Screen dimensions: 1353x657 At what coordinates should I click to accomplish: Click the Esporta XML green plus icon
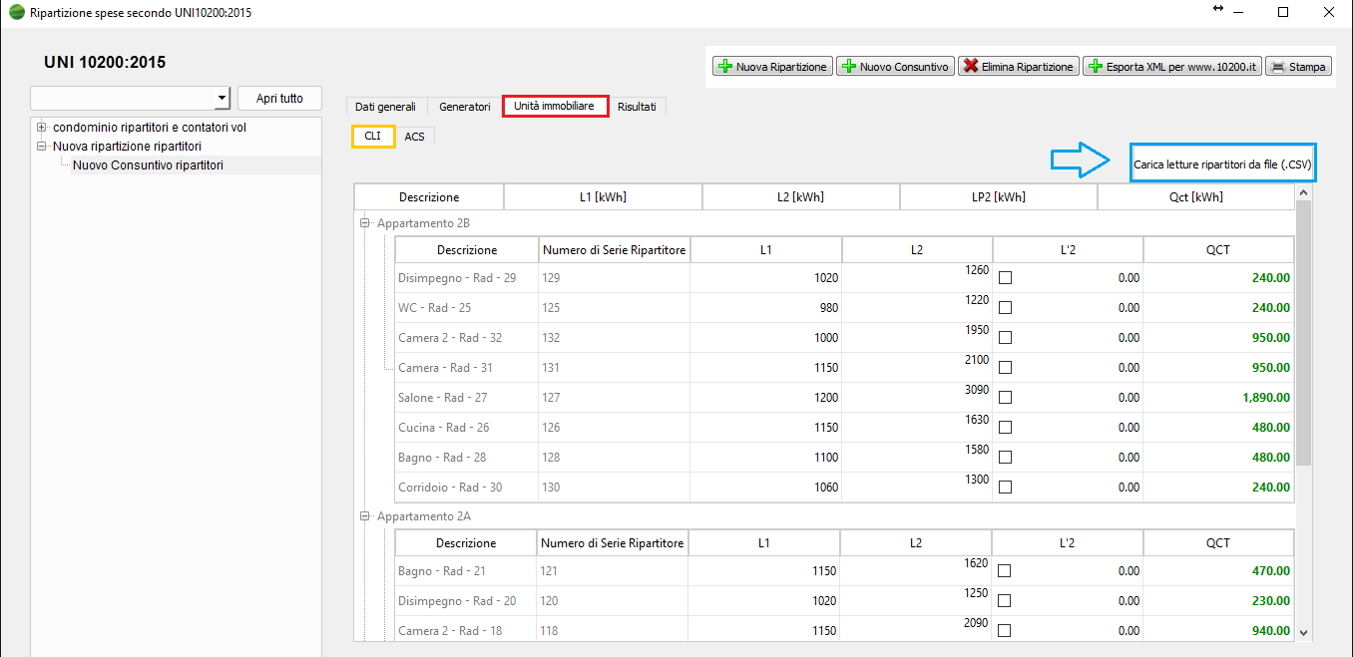pos(1095,67)
